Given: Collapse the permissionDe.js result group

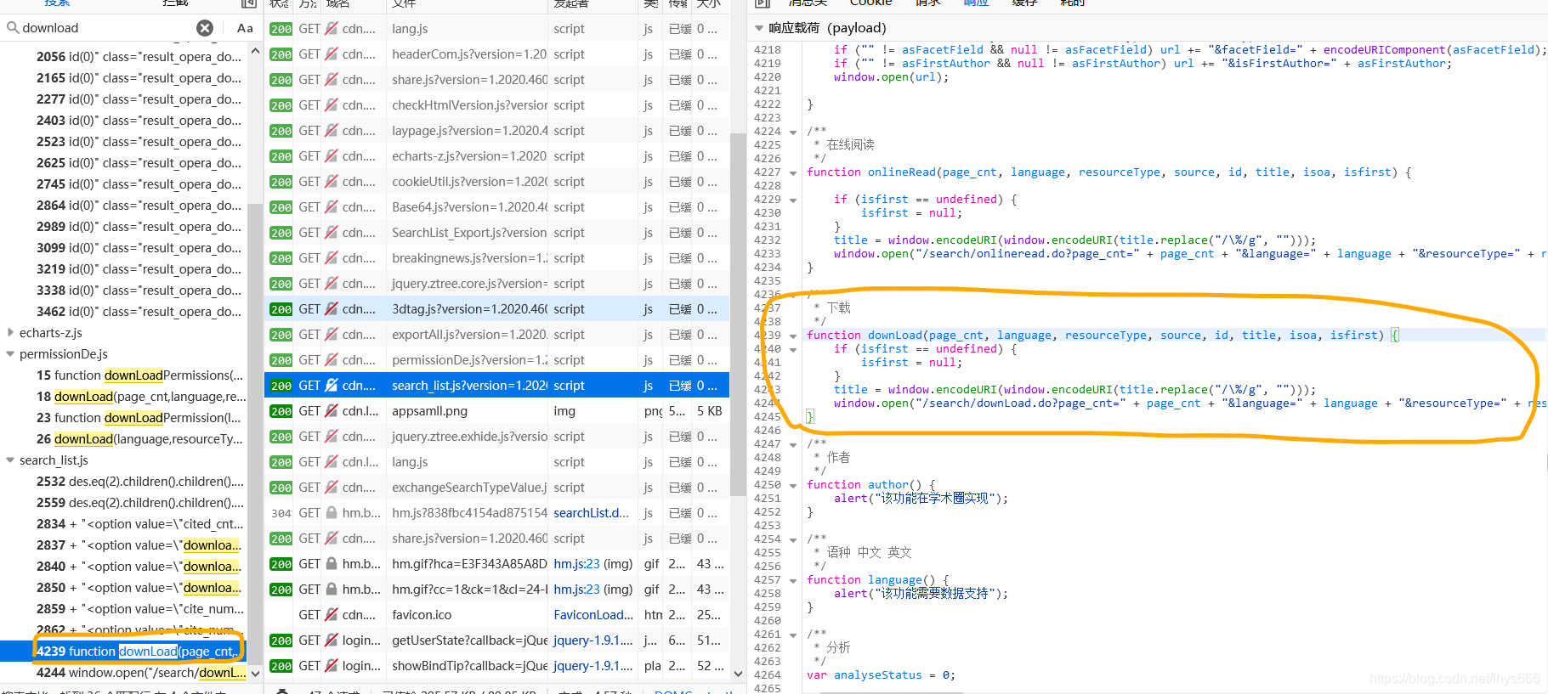Looking at the screenshot, I should tap(10, 354).
